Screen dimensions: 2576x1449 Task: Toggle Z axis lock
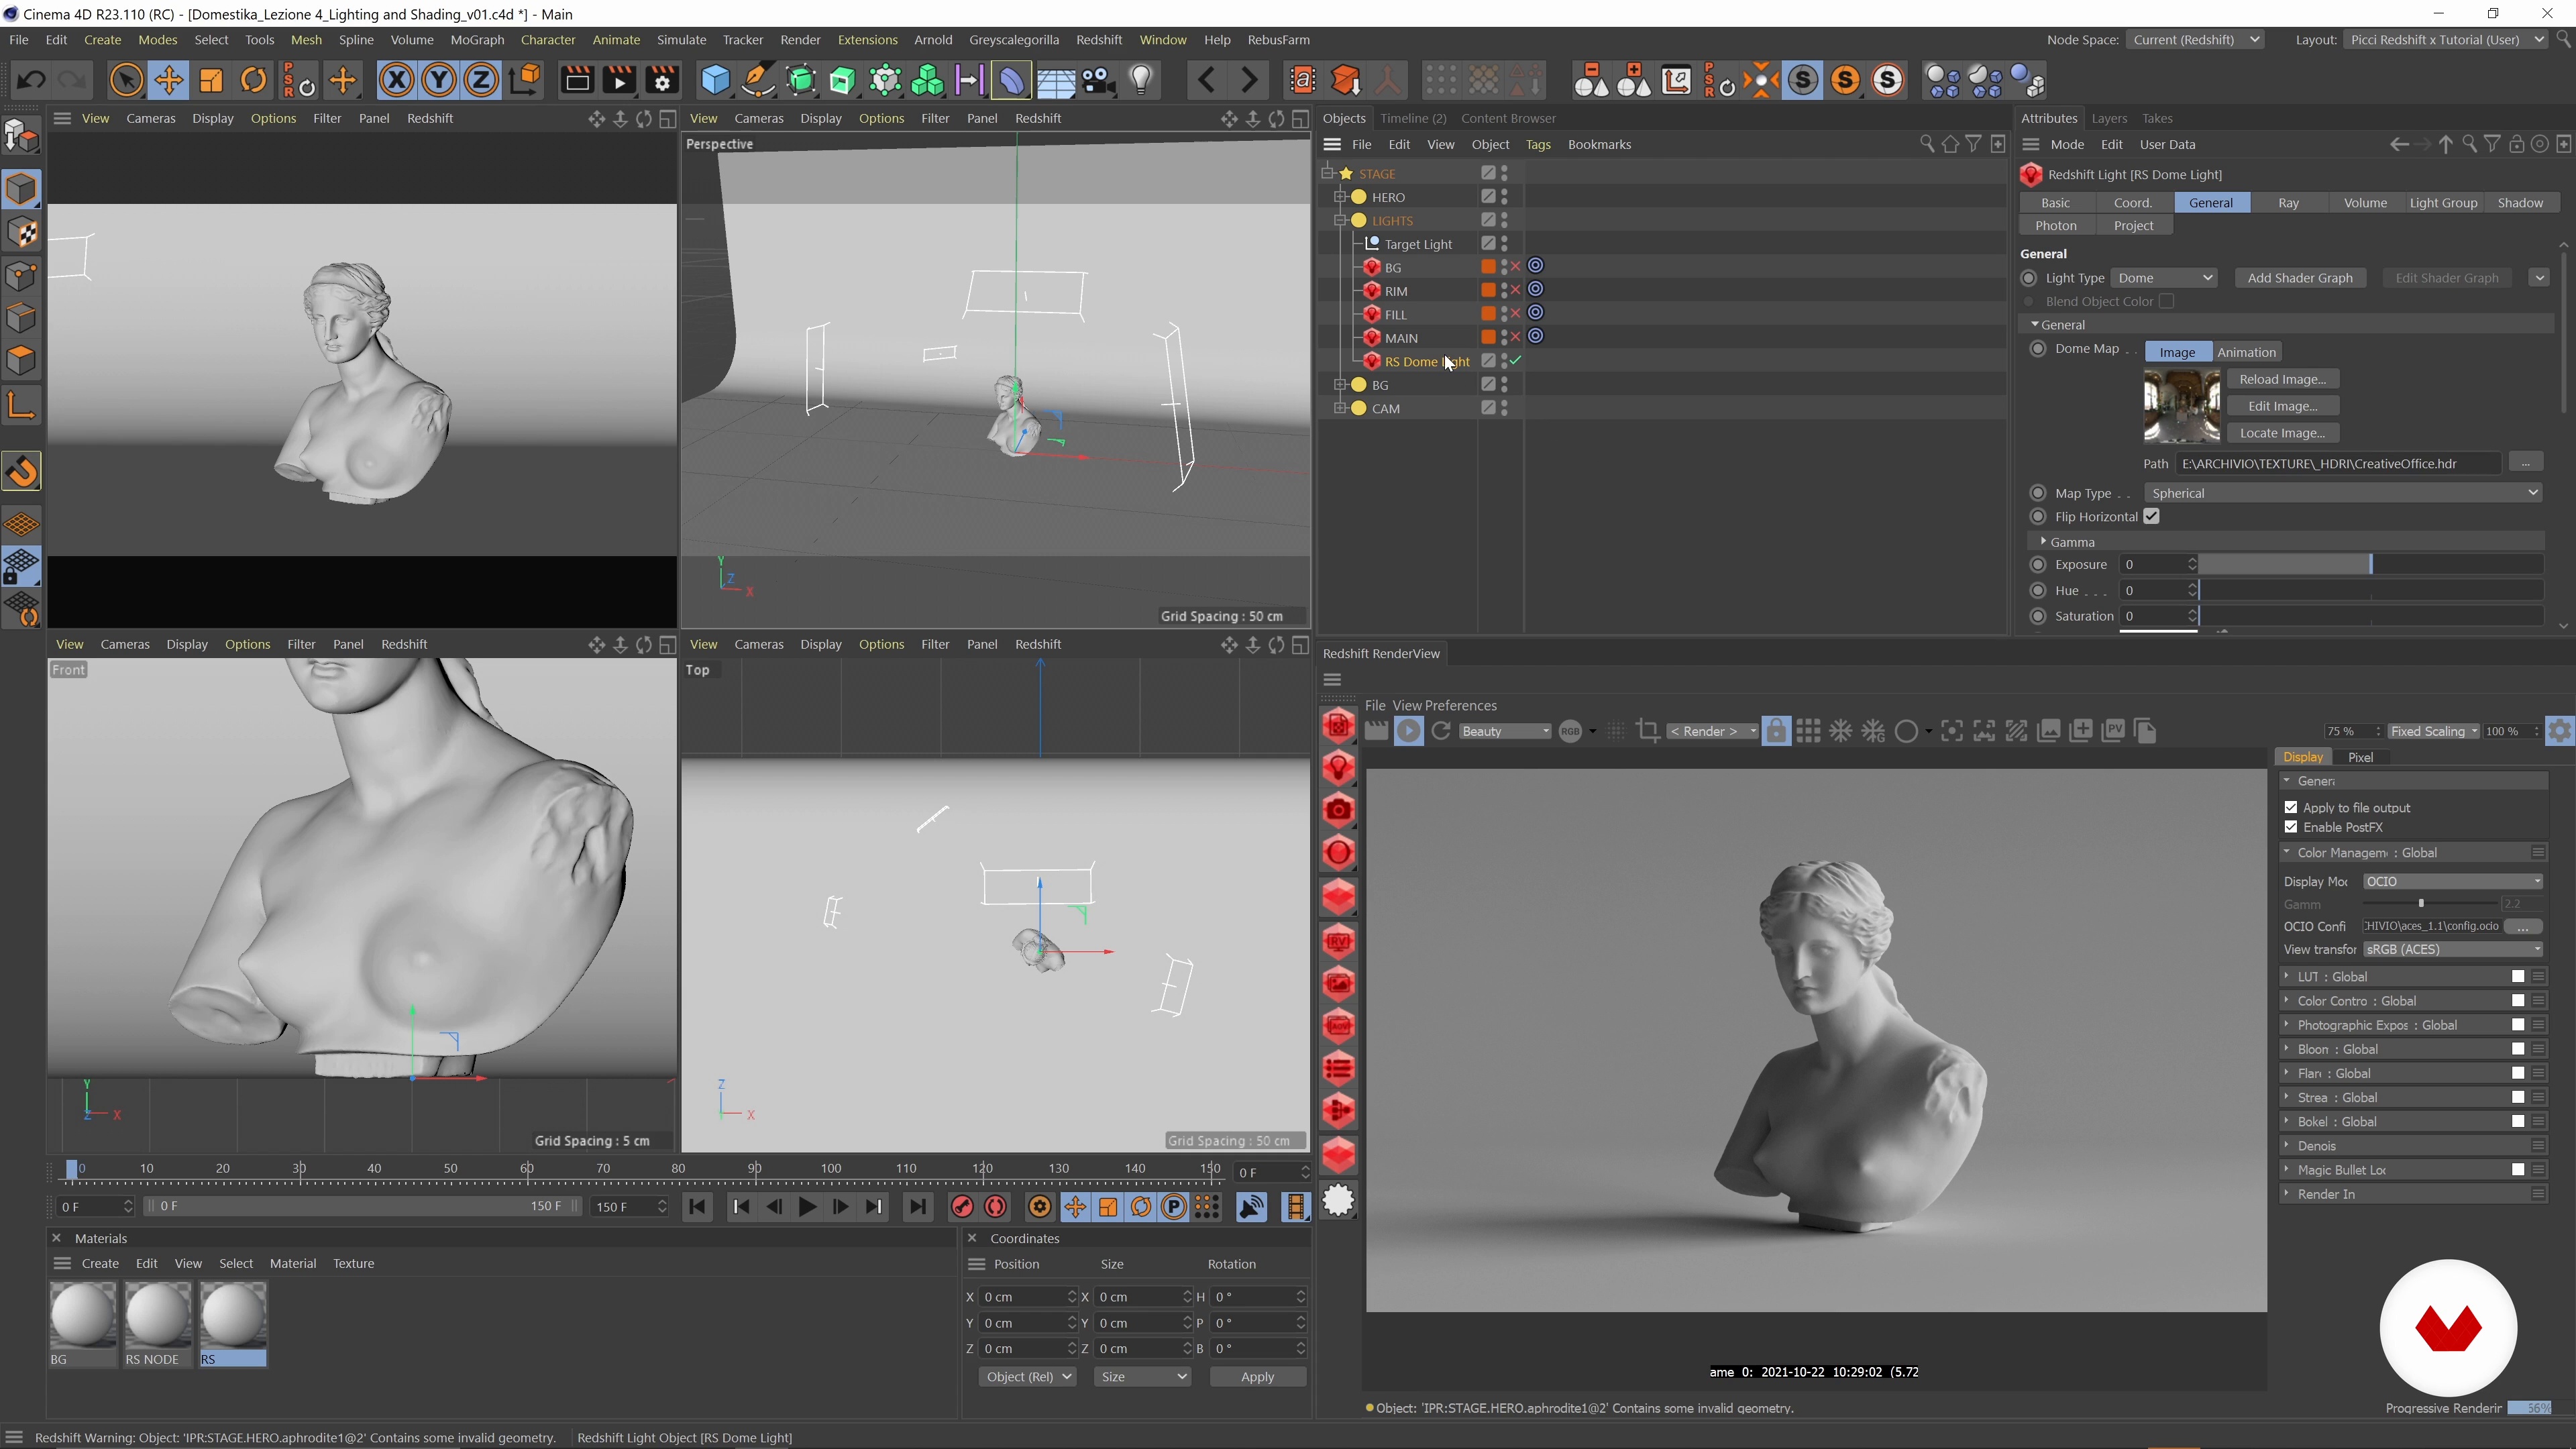[481, 80]
